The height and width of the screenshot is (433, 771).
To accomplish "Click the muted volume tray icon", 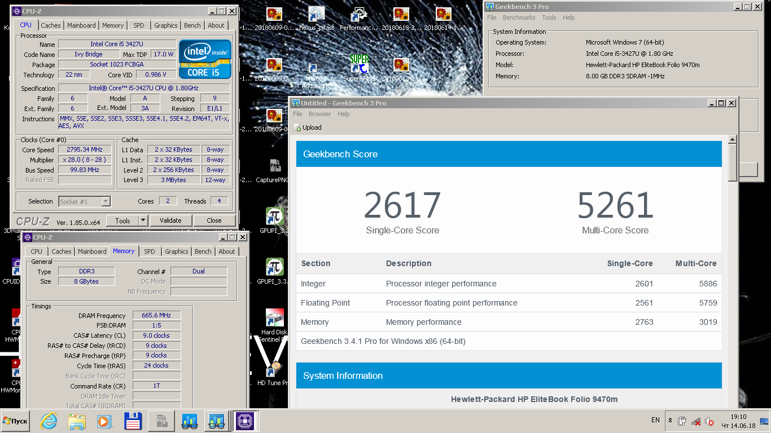I will [709, 421].
